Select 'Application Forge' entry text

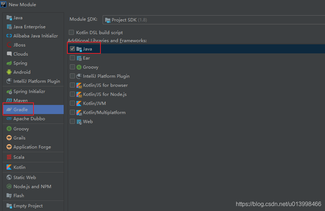[32, 147]
